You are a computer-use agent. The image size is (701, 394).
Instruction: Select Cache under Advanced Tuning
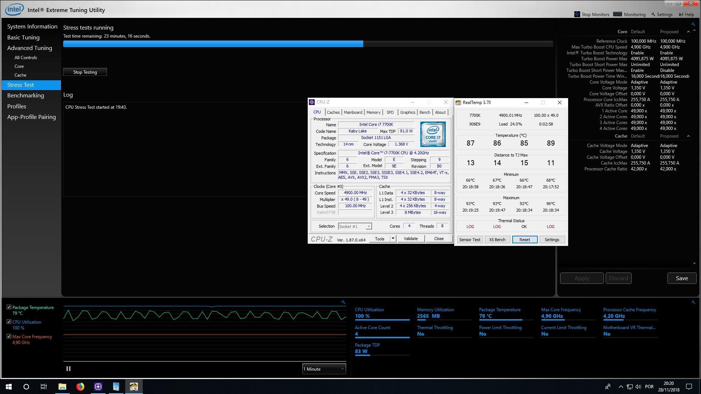click(x=20, y=75)
